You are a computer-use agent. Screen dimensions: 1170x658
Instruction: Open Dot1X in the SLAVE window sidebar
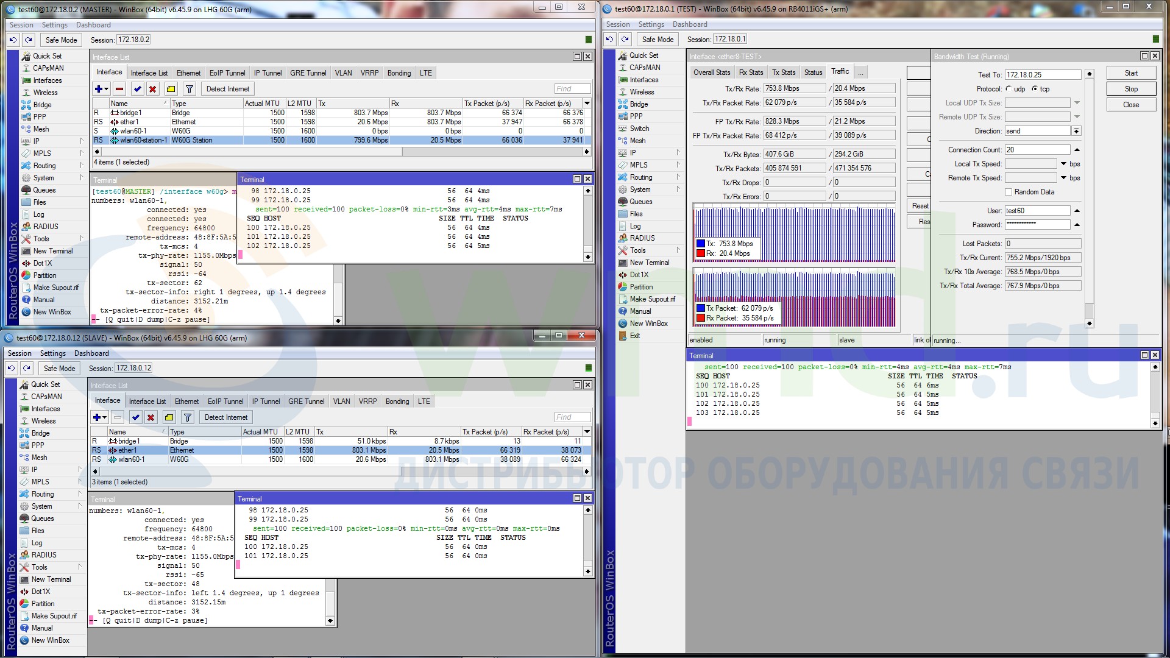[41, 592]
